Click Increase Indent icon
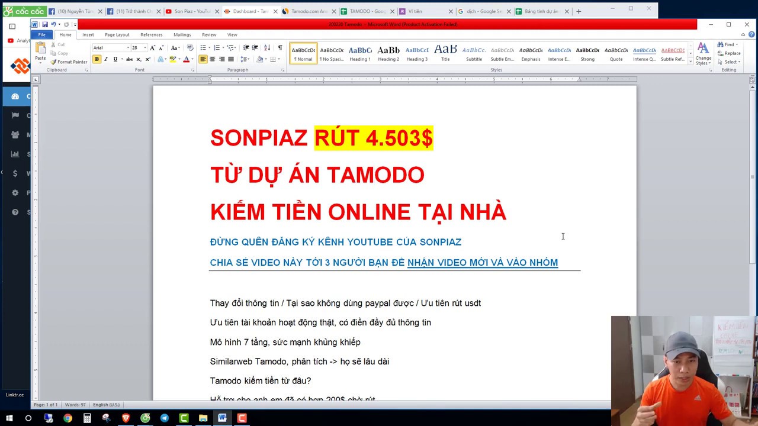Image resolution: width=758 pixels, height=426 pixels. [255, 47]
